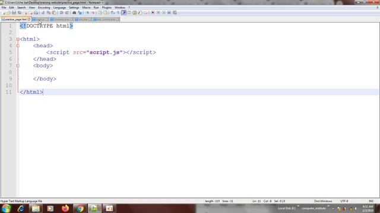Click the closing </html> tag on line 11
Image resolution: width=380 pixels, height=213 pixels.
coord(31,92)
